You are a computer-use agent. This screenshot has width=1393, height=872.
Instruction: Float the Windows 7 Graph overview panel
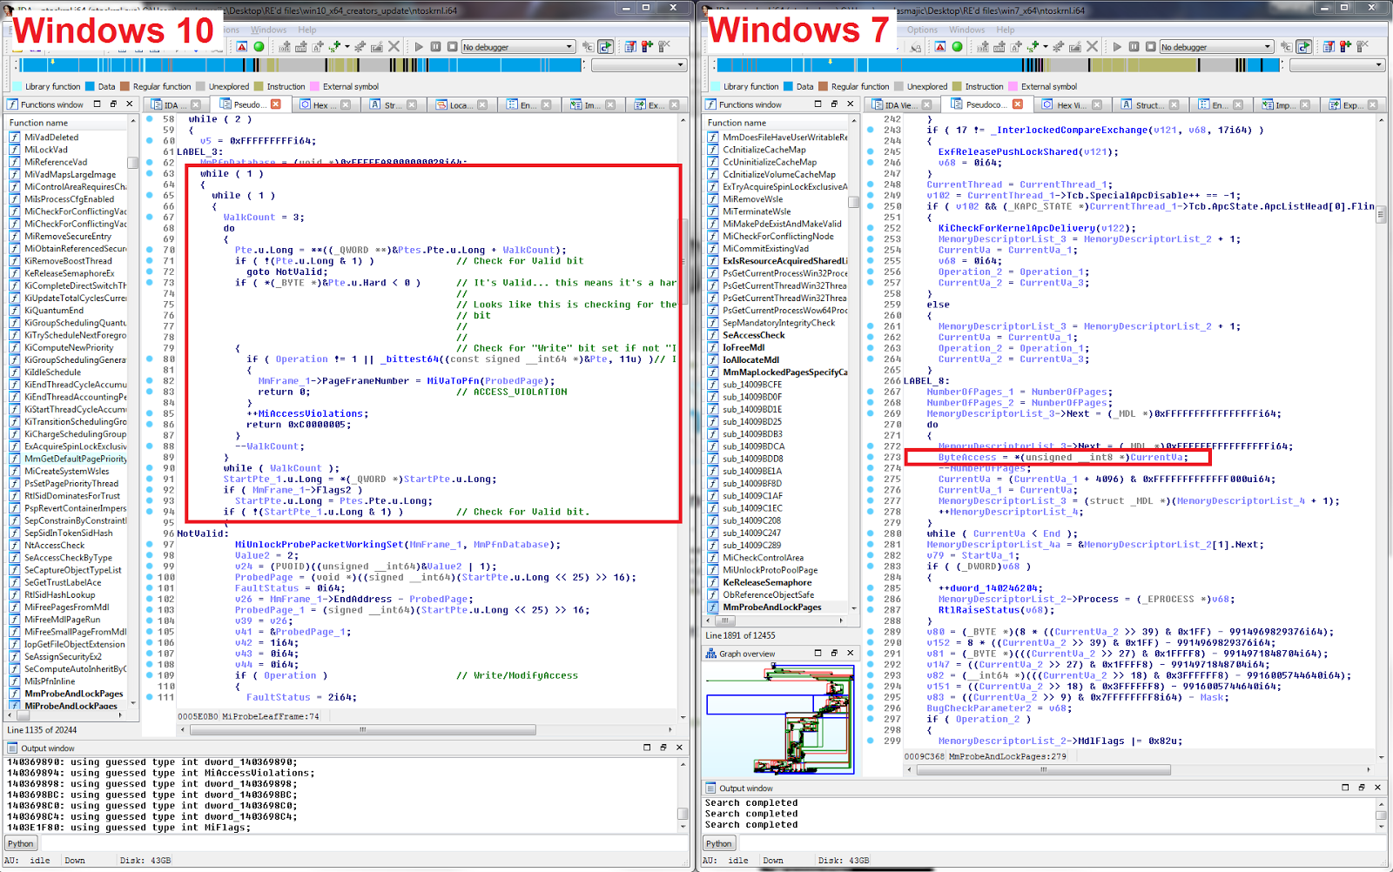[x=834, y=653]
